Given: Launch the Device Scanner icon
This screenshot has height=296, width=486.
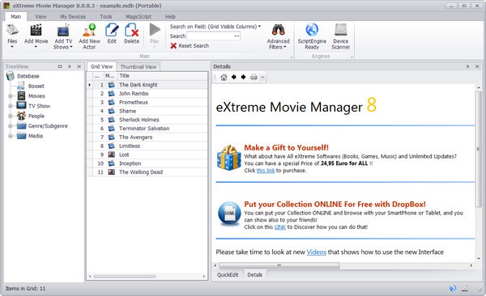Looking at the screenshot, I should pos(341,30).
